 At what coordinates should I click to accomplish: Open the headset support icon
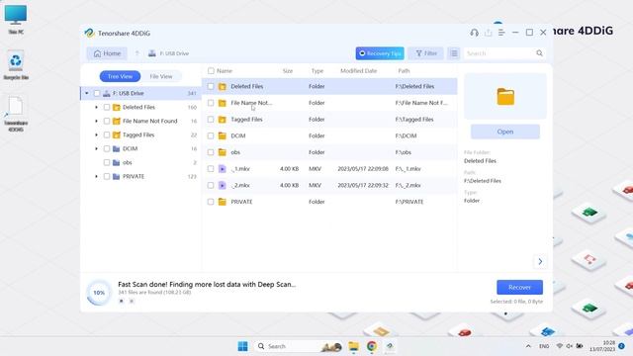coord(475,33)
